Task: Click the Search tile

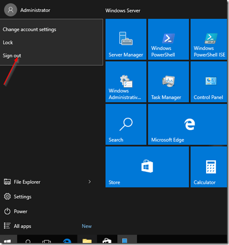Action: click(x=126, y=125)
